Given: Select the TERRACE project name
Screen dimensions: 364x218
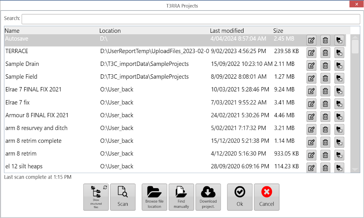Looking at the screenshot, I should pos(17,51).
